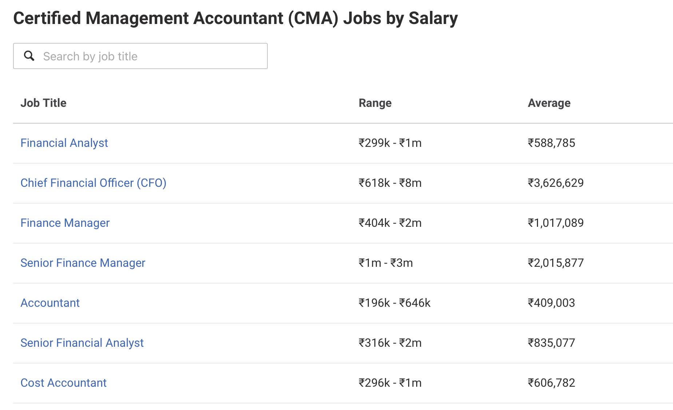Select the Accountant range ₹196k - ₹646k
The height and width of the screenshot is (410, 673).
(394, 303)
